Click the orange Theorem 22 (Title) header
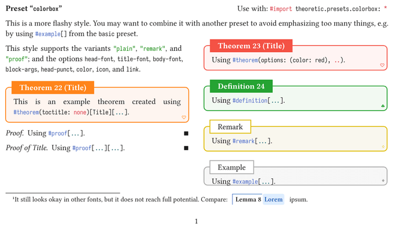This screenshot has width=399, height=235. (x=53, y=88)
